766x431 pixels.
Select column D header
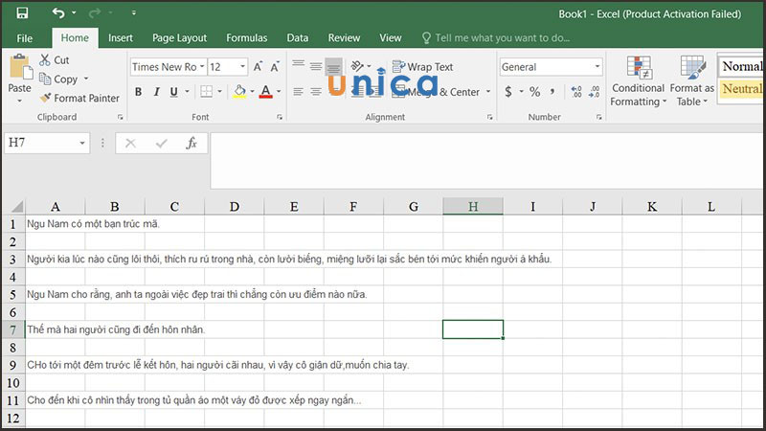click(x=234, y=207)
